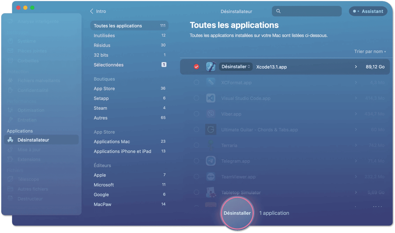
Task: Click the Autres fichiers folder icon
Action: (x=10, y=189)
